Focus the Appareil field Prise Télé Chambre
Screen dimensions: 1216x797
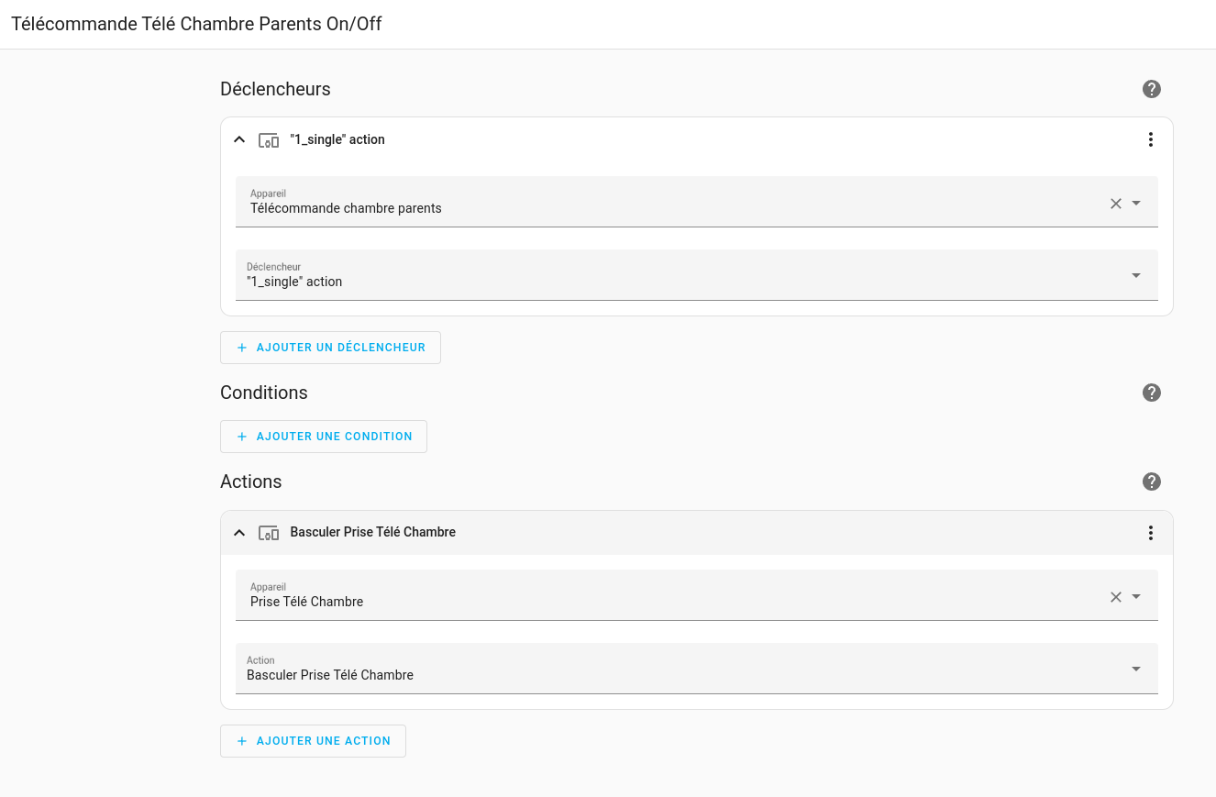tap(697, 595)
